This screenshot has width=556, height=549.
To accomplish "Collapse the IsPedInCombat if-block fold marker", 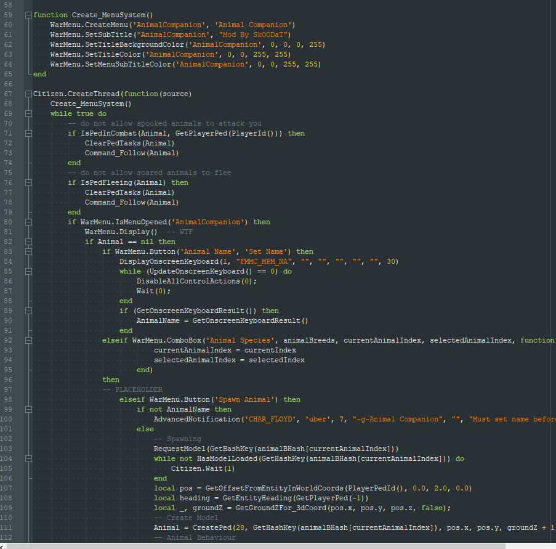I will click(28, 134).
